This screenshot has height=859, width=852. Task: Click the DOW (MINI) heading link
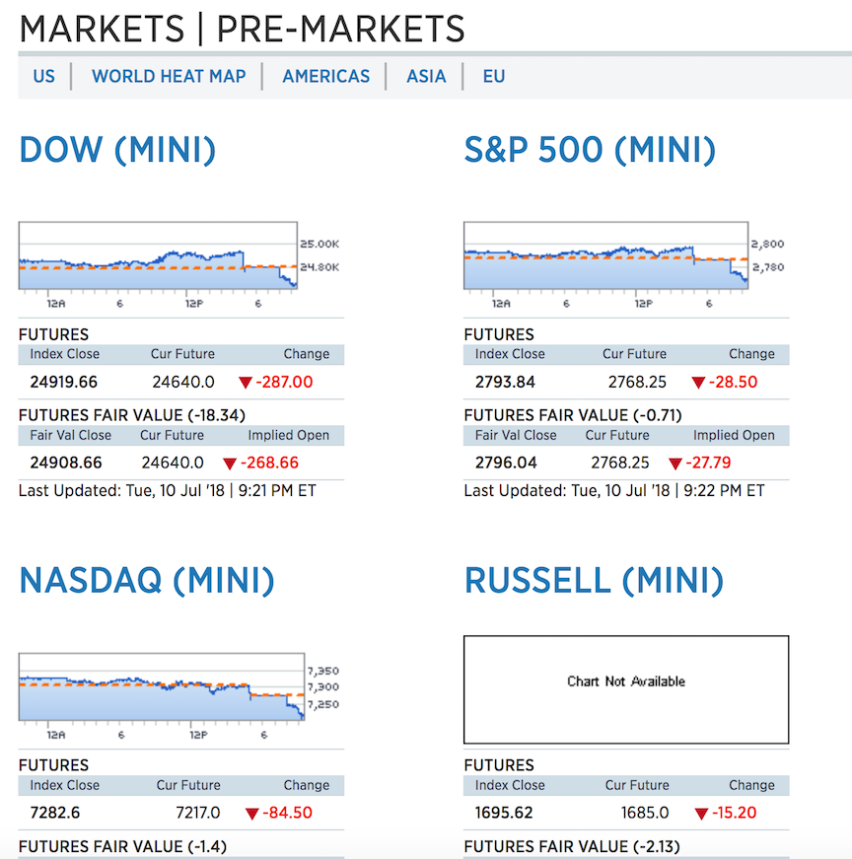pyautogui.click(x=117, y=150)
